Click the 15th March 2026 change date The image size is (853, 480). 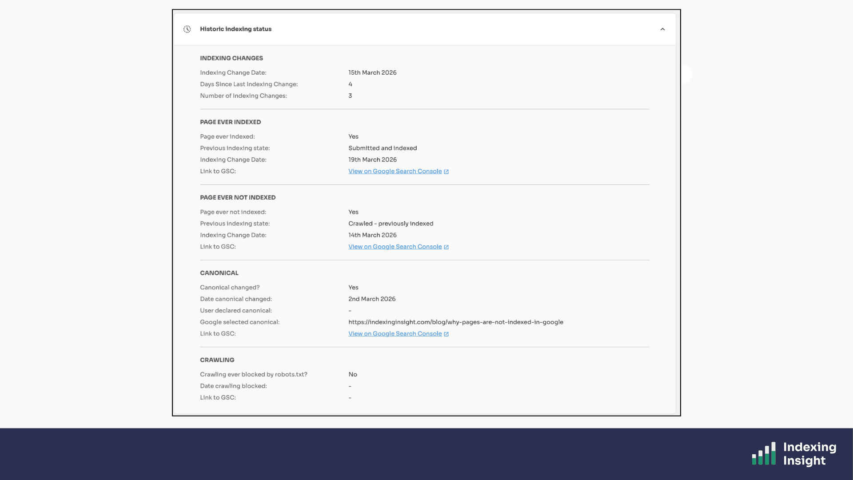click(372, 73)
